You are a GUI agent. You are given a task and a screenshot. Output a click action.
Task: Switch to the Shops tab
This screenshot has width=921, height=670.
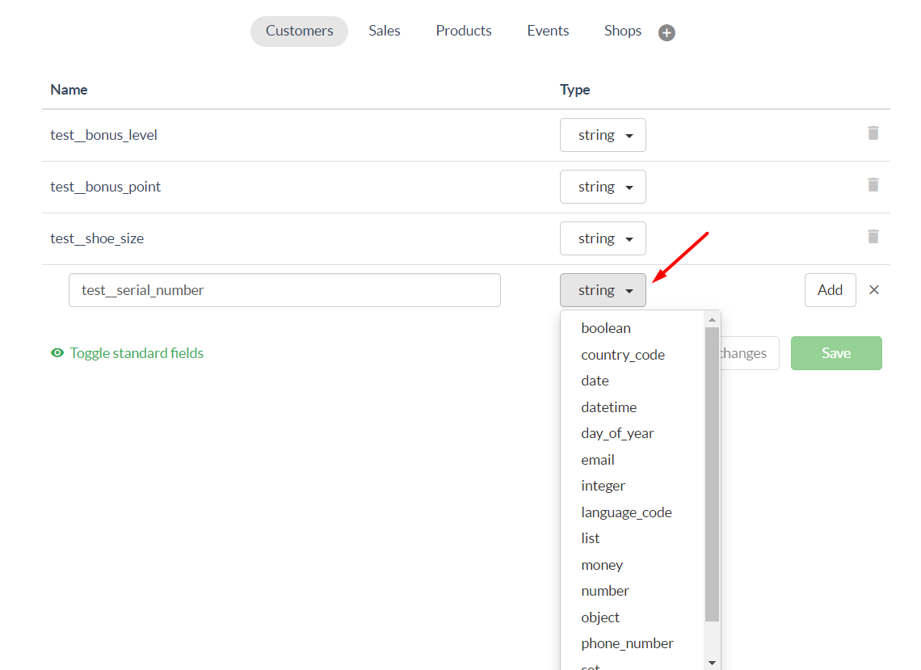tap(623, 32)
